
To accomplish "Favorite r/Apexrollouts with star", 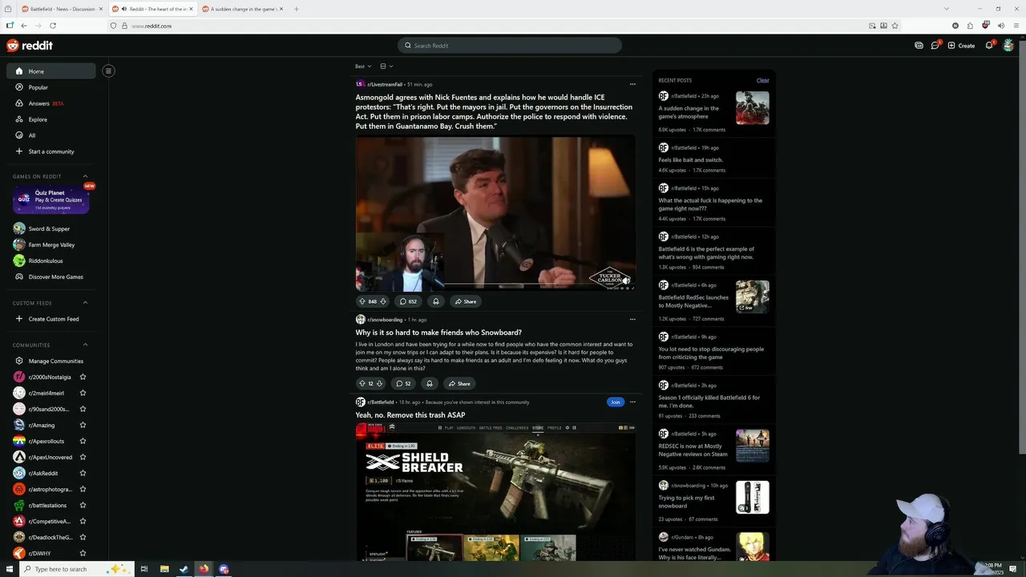I will 83,442.
